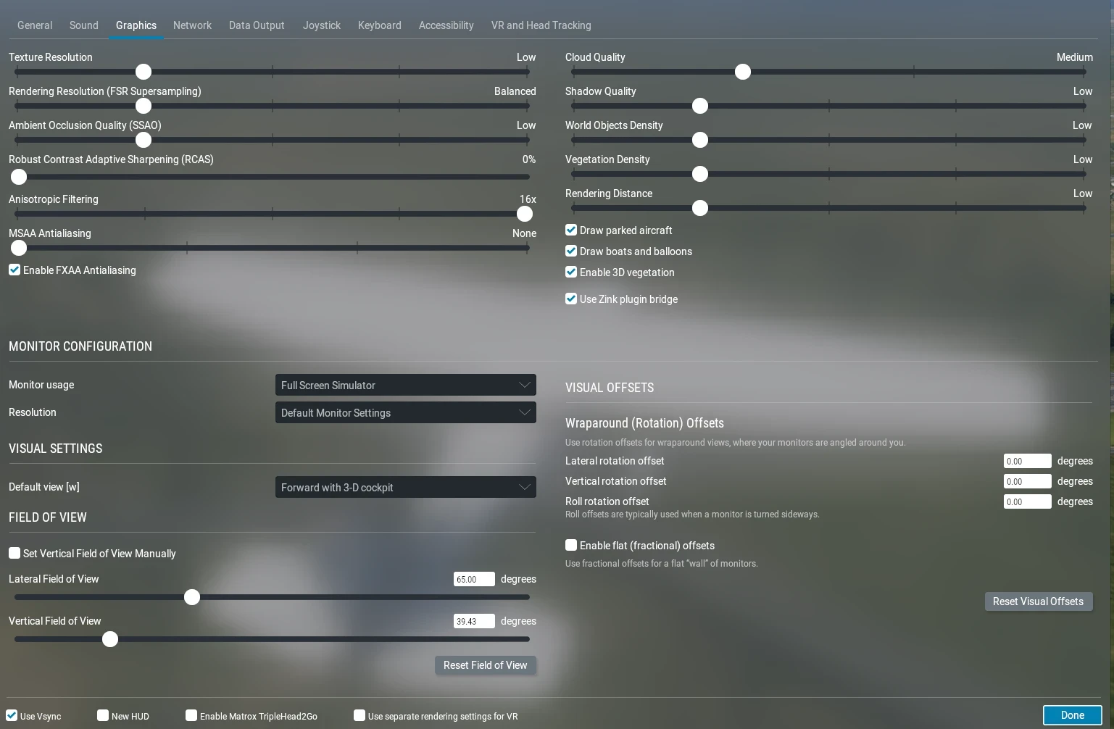Click the MSAA Antialiasing slider handle
The width and height of the screenshot is (1114, 729).
[19, 248]
